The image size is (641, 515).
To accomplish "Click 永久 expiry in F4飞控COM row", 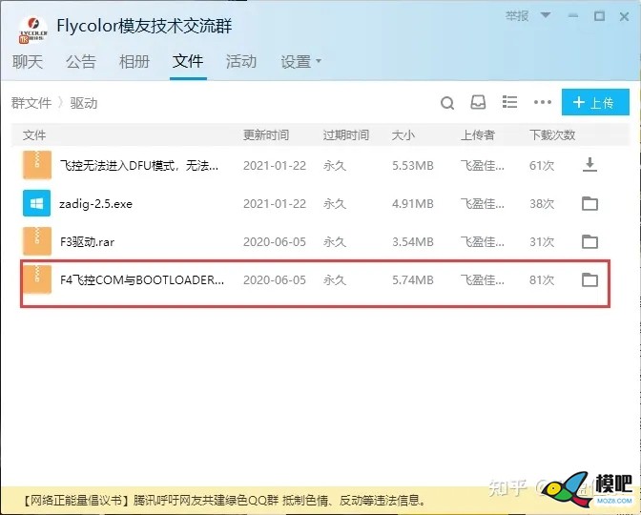I will pyautogui.click(x=335, y=280).
